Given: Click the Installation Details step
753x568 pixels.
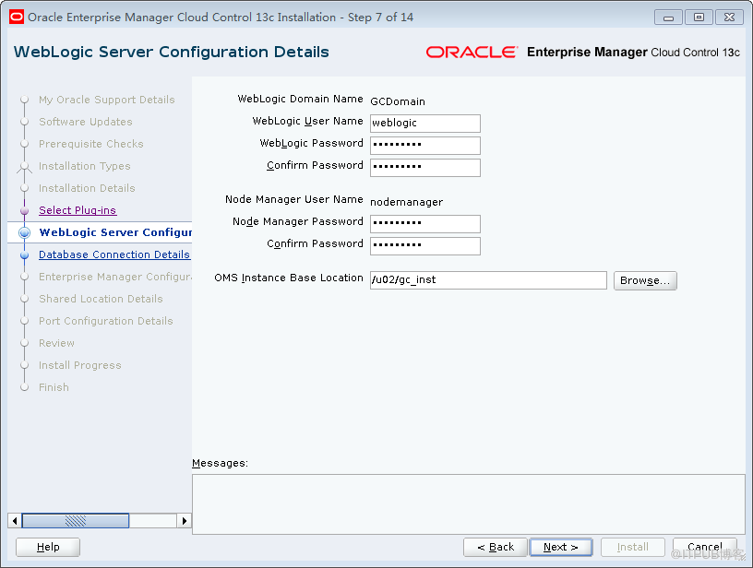Looking at the screenshot, I should point(87,188).
